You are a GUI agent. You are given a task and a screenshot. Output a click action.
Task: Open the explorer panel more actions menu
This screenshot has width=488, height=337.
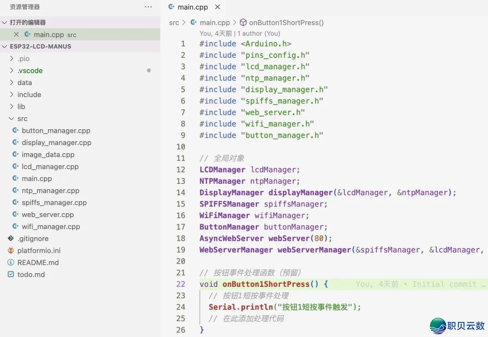148,7
